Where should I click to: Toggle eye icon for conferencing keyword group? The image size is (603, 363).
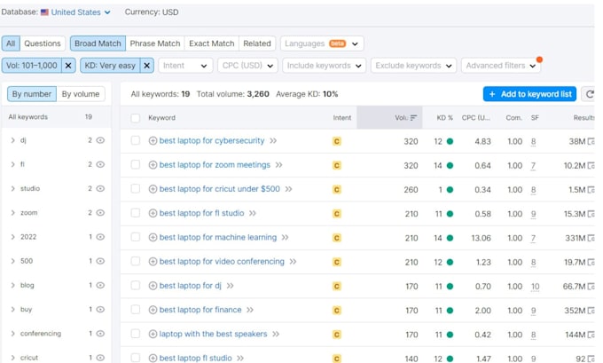tap(100, 334)
